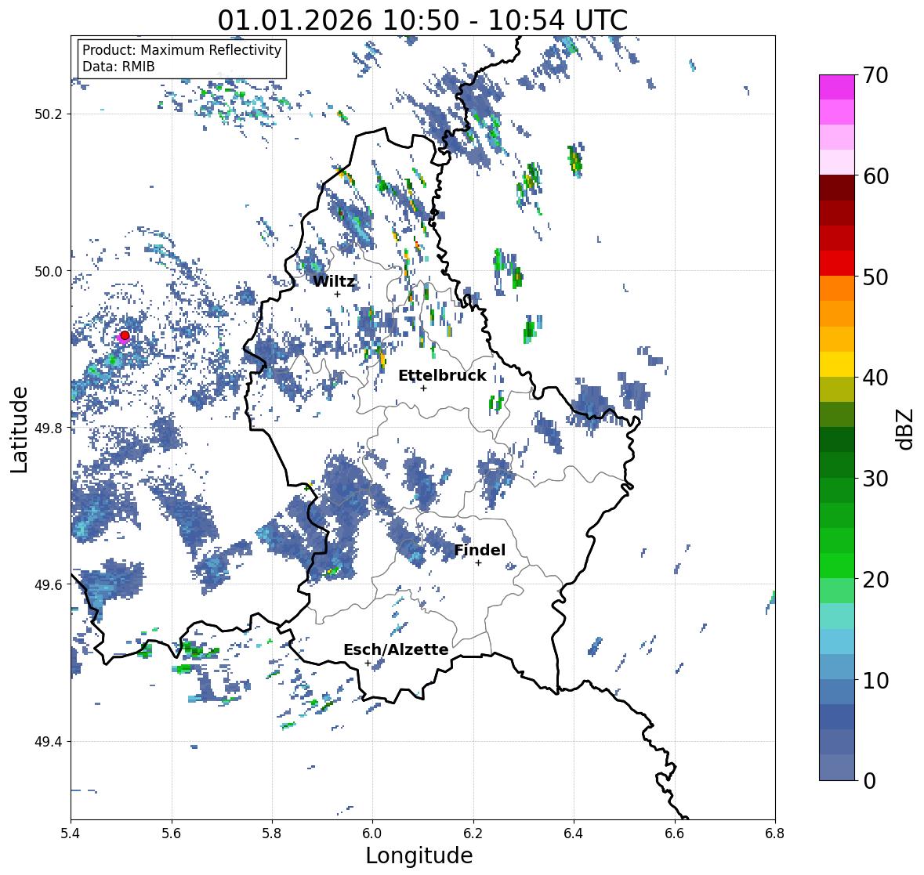Screen dimensions: 924x875
Task: Select the Wiltz city label
Action: click(x=334, y=281)
